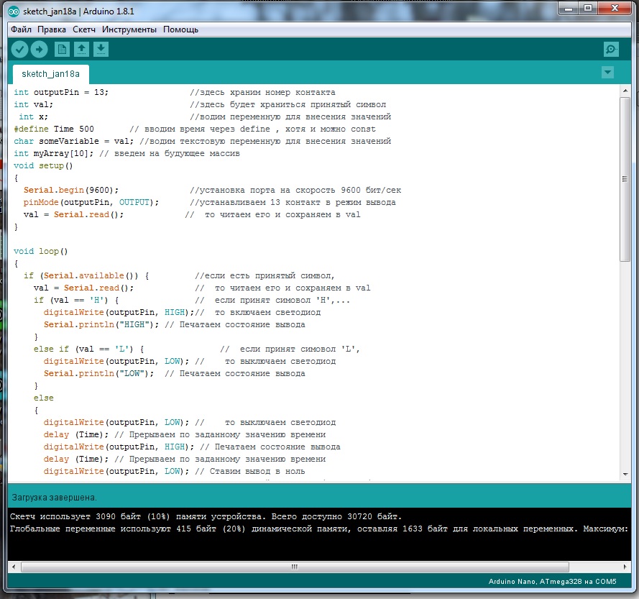639x599 pixels.
Task: Click the editor scrollbar up arrow
Action: pyautogui.click(x=625, y=91)
